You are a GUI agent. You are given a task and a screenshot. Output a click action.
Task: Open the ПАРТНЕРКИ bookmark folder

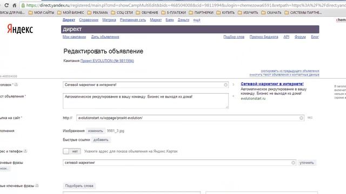point(201,13)
